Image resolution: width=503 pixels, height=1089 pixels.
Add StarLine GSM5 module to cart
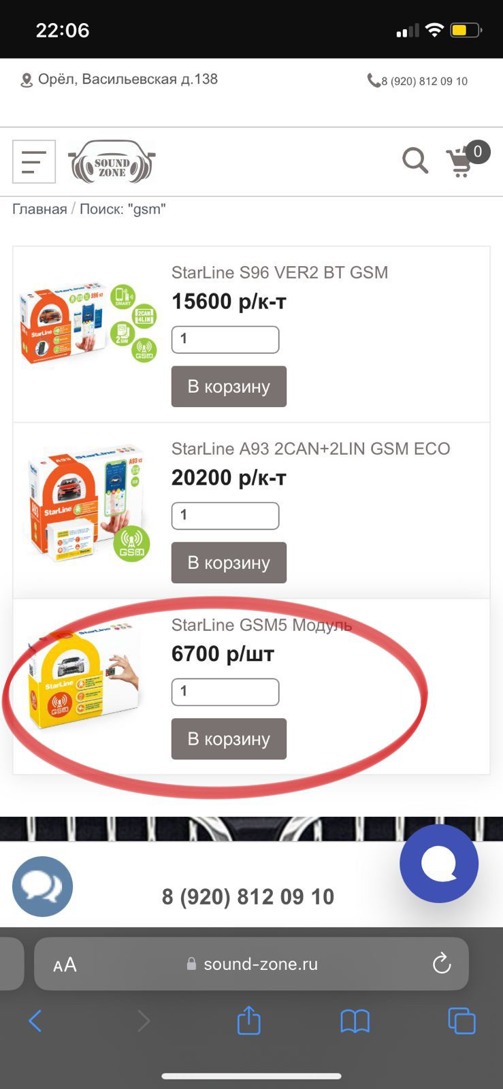pos(229,739)
